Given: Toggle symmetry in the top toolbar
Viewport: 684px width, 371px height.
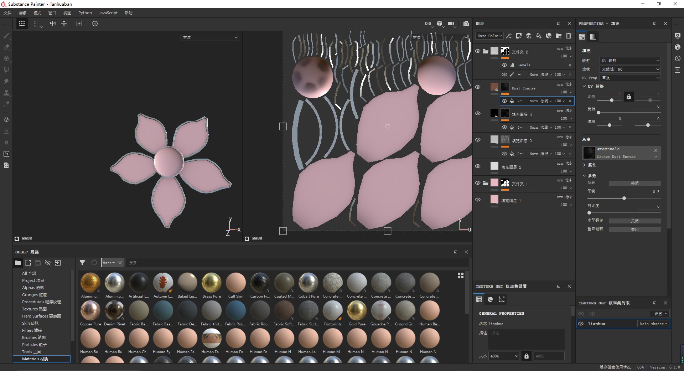Looking at the screenshot, I should pos(53,24).
